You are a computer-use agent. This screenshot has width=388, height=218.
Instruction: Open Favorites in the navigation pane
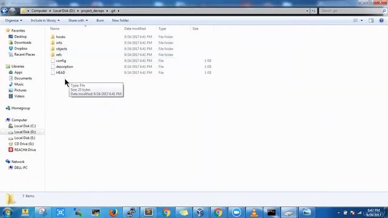tap(18, 31)
